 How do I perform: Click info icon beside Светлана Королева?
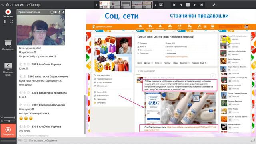point(28,105)
